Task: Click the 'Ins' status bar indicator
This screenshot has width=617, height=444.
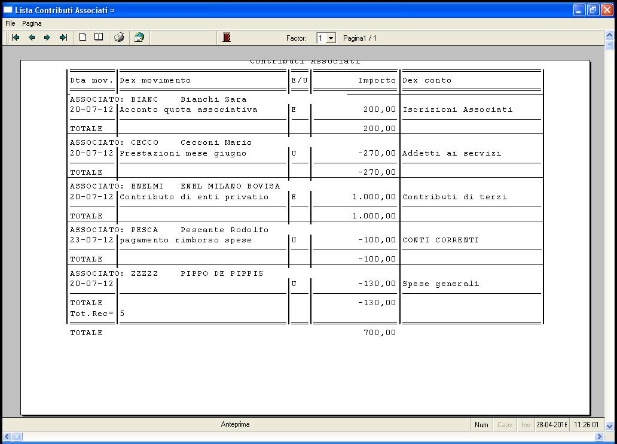Action: [x=526, y=425]
